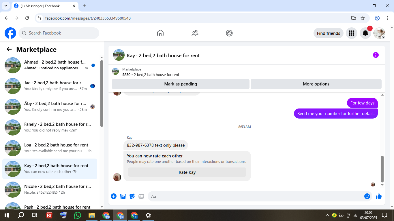394x221 pixels.
Task: Open Ahmad's conversation
Action: (50, 65)
